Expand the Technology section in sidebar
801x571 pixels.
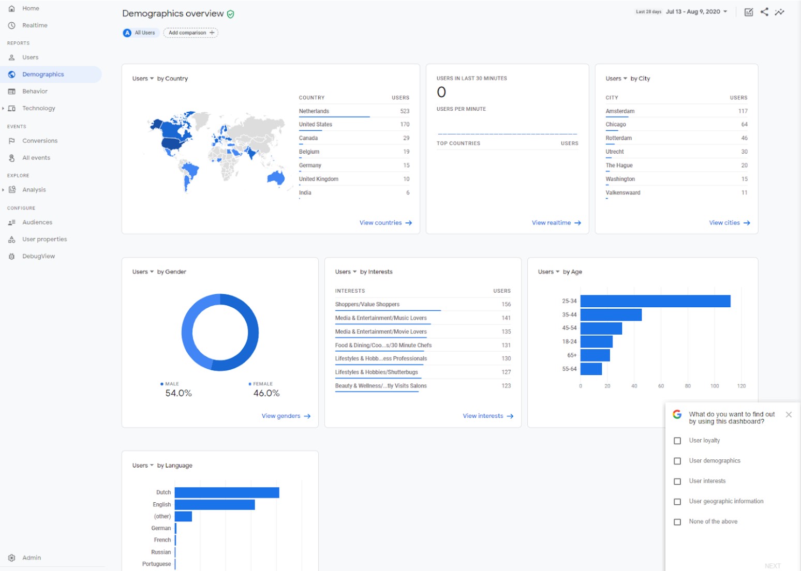(3, 108)
